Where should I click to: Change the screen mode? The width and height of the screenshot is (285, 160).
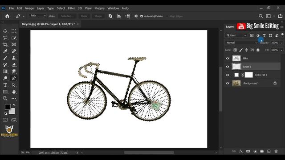(x=14, y=120)
